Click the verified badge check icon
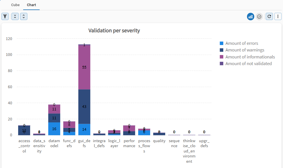The height and width of the screenshot is (168, 283). [x=259, y=16]
